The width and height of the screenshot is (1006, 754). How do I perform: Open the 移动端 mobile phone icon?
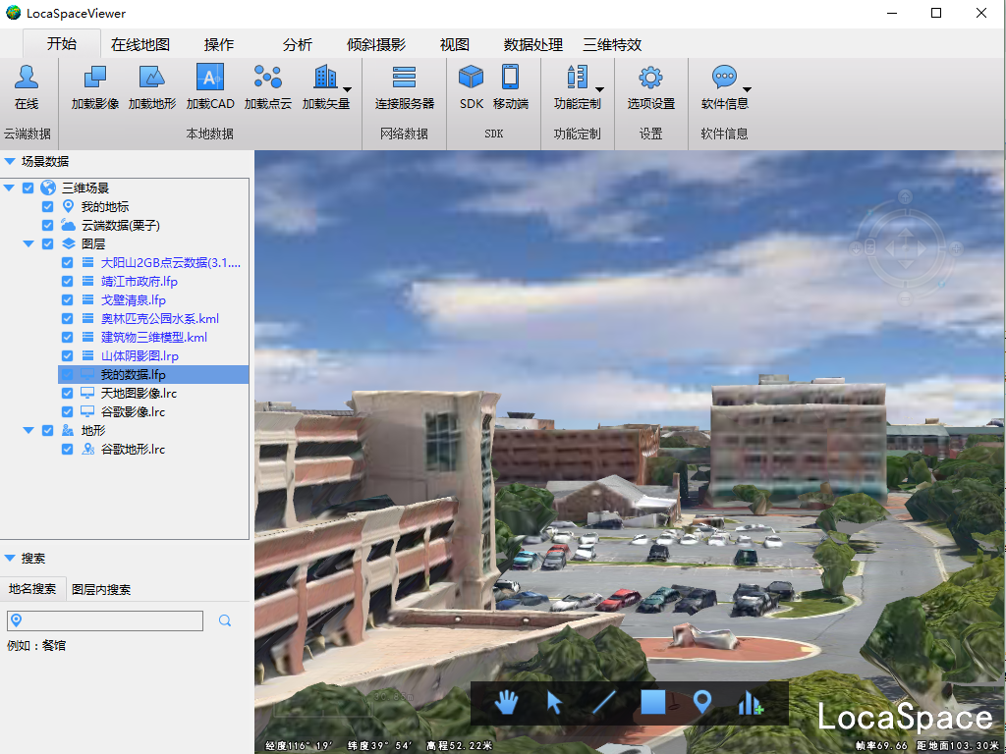tap(511, 77)
